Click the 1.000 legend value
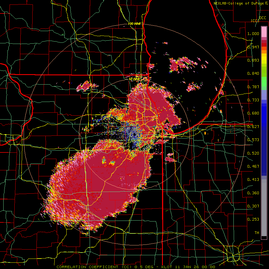Viewport: 269px width, 269px height. (253, 33)
